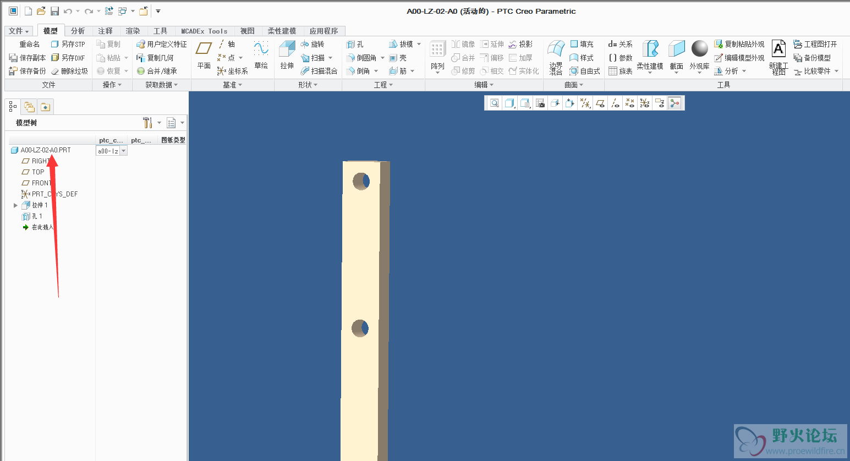
Task: Expand the 倒圆角 (Round) dropdown arrow
Action: [382, 58]
